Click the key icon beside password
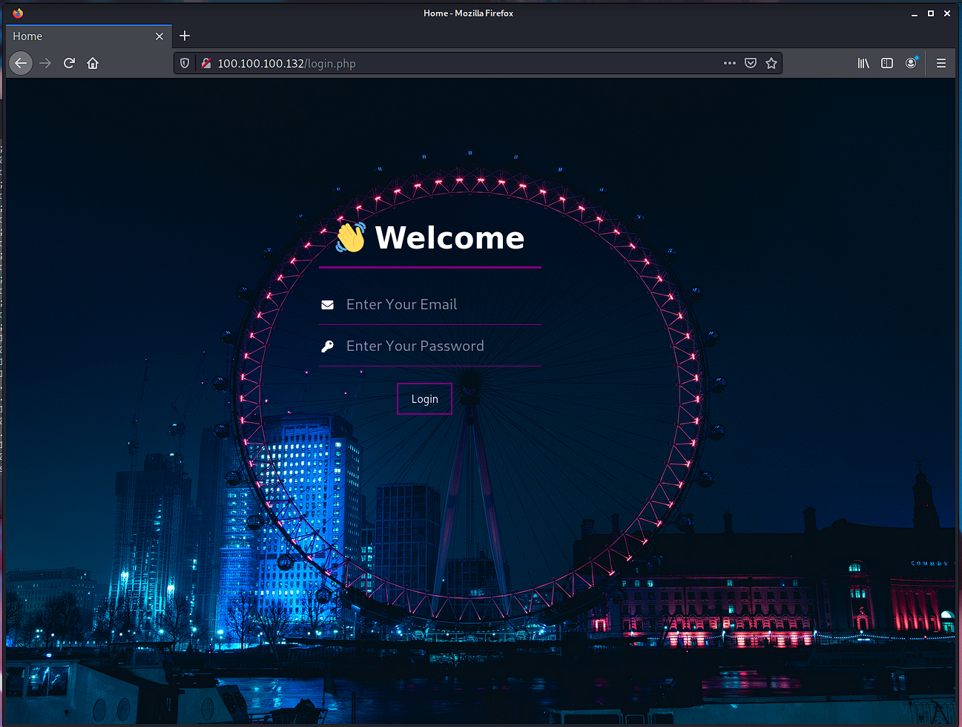Viewport: 962px width, 727px height. 327,346
